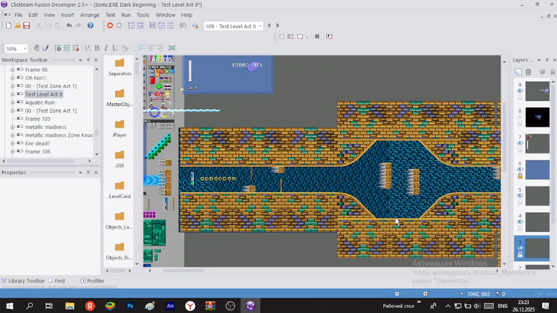The height and width of the screenshot is (313, 557).
Task: Open the Event List Editor
Action: (x=171, y=25)
